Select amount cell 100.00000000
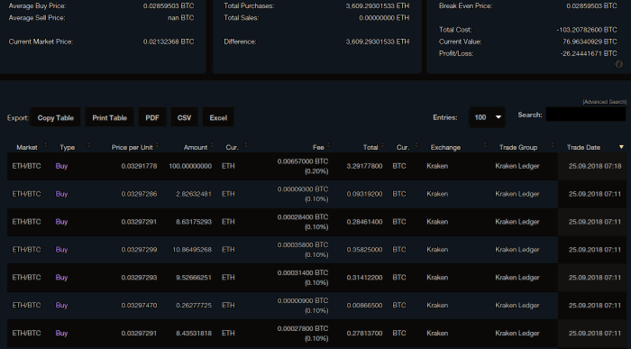Image resolution: width=631 pixels, height=349 pixels. pyautogui.click(x=190, y=166)
